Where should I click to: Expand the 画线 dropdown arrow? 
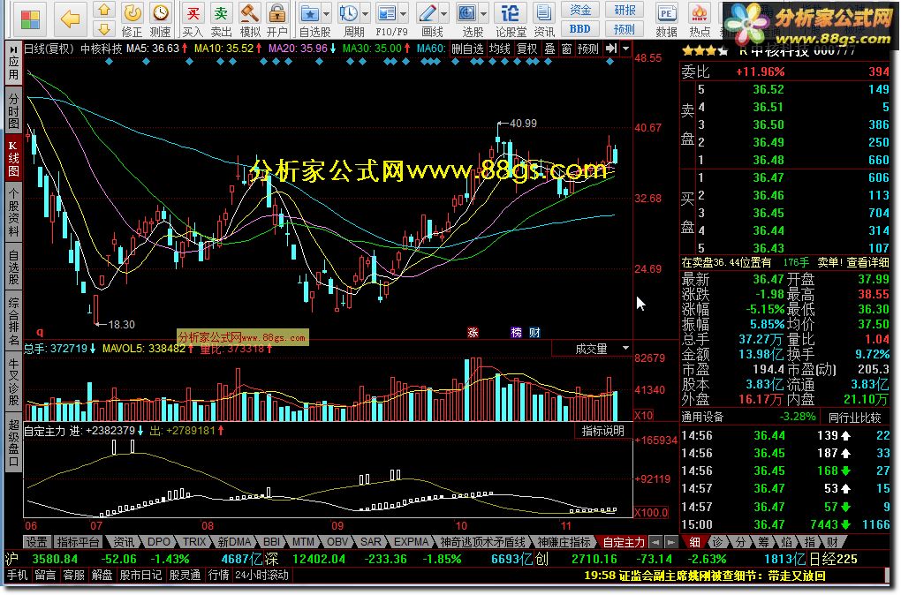[443, 13]
